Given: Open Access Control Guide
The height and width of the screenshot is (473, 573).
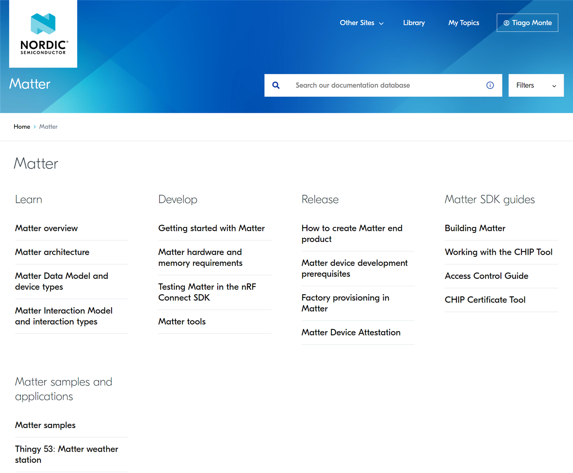Looking at the screenshot, I should click(x=486, y=276).
